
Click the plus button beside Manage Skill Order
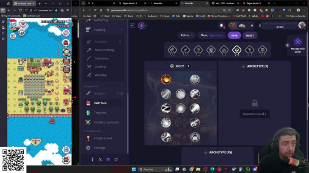click(287, 45)
